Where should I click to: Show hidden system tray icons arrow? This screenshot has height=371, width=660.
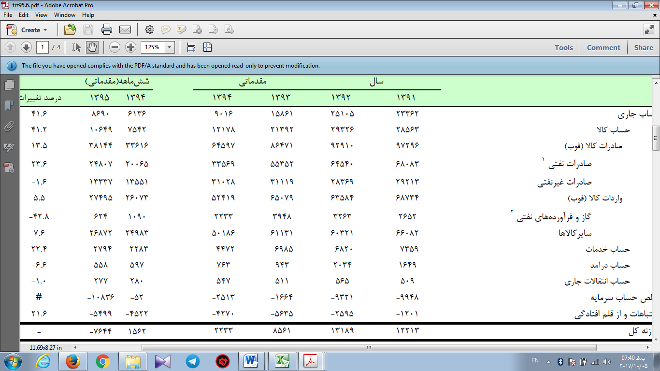tap(548, 361)
